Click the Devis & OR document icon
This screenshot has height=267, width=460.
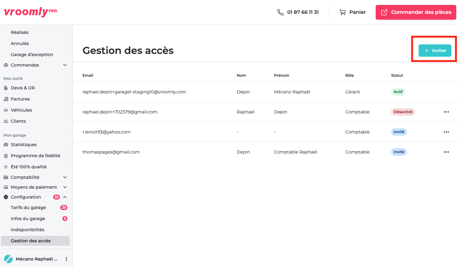tap(6, 88)
